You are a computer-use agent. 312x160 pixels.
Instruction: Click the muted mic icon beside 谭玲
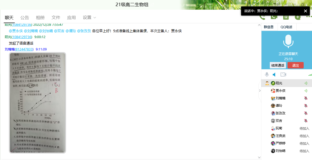click(306, 106)
